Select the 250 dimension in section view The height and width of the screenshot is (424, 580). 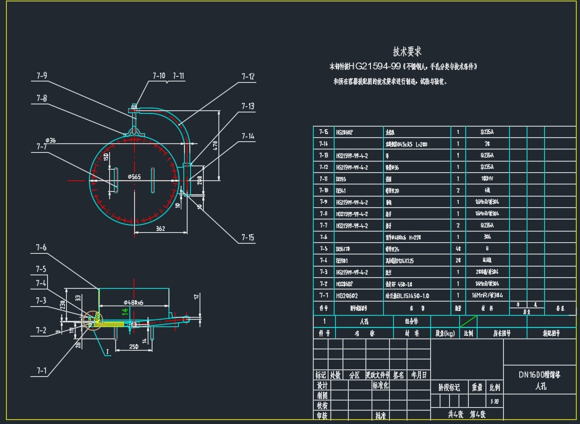[x=134, y=347]
